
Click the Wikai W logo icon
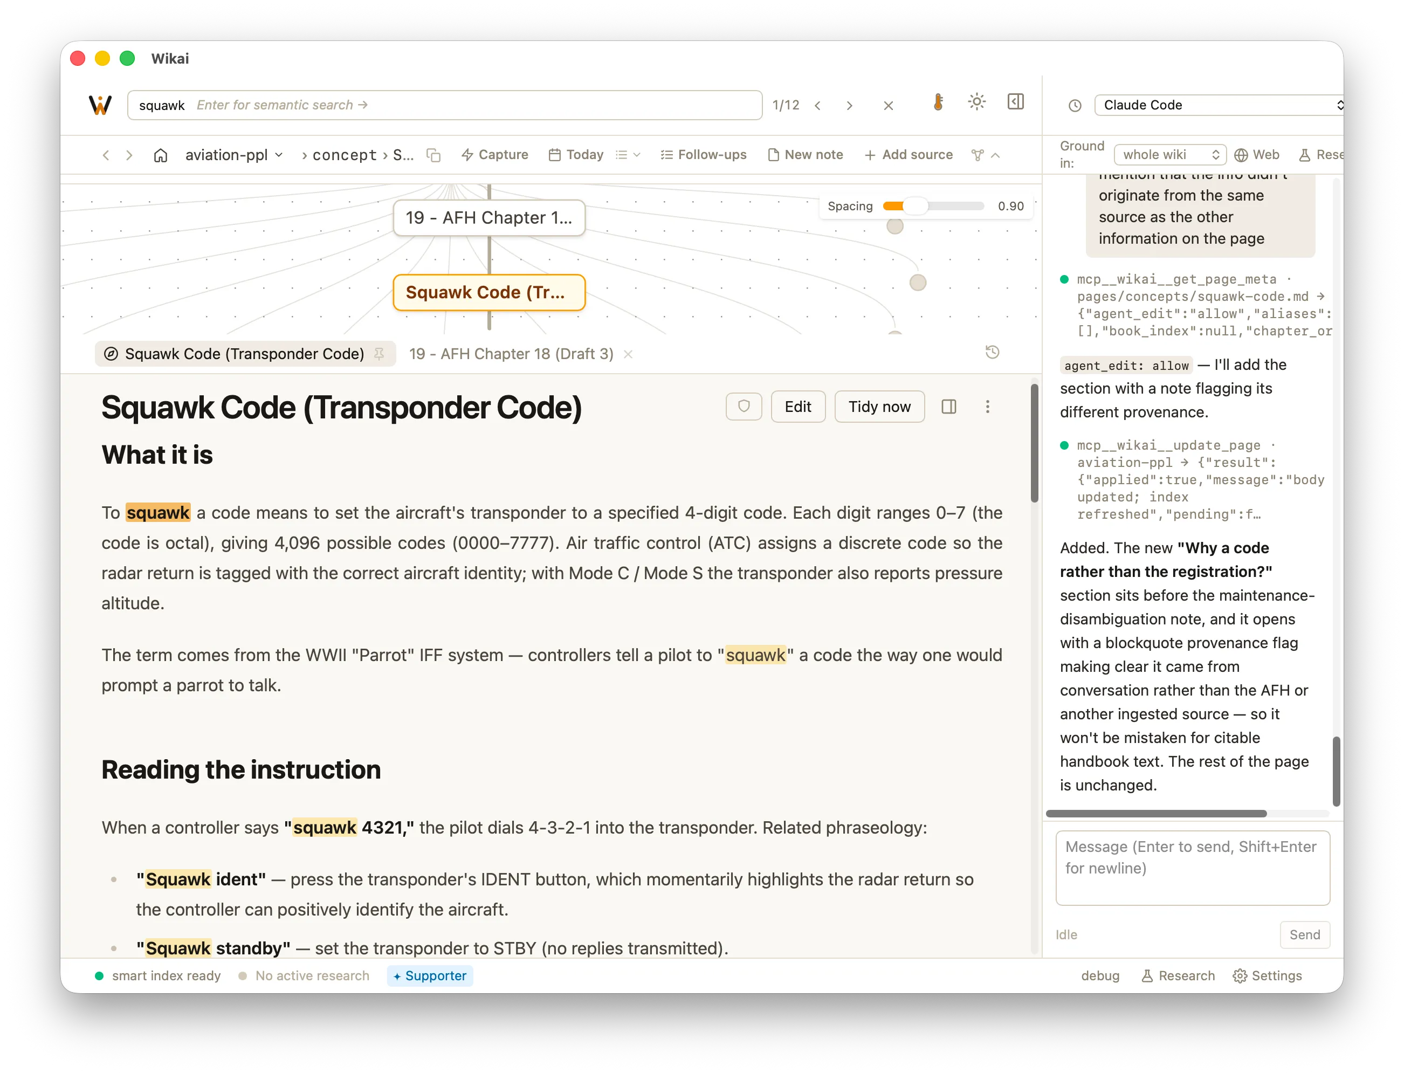coord(100,105)
